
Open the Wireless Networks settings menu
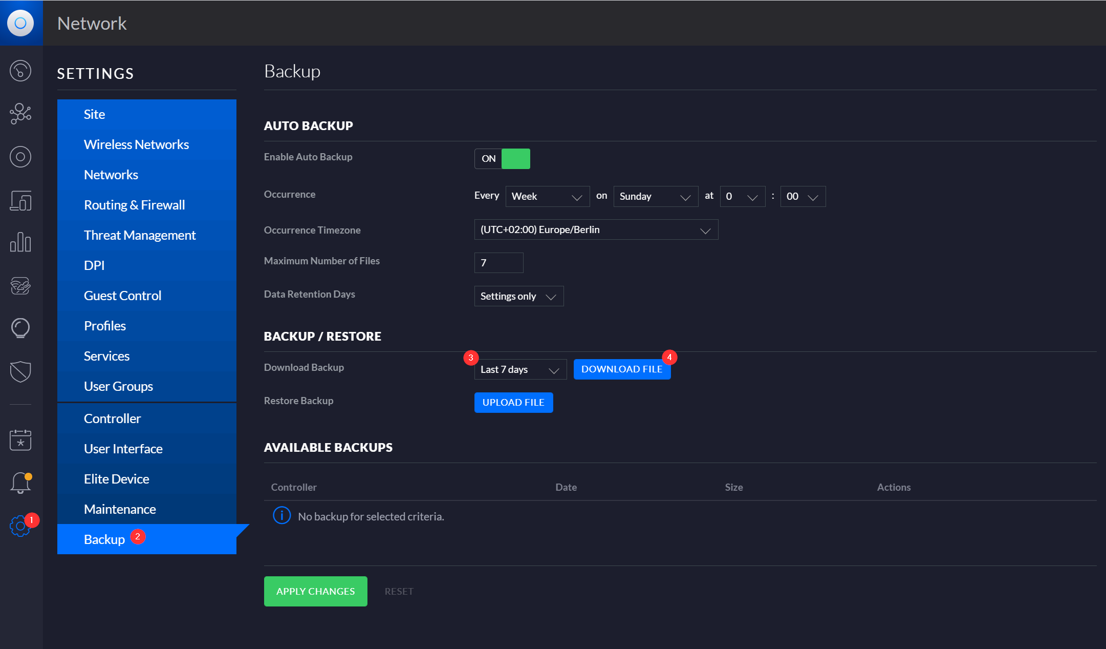click(x=137, y=144)
